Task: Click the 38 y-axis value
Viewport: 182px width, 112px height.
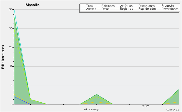Action: (x=11, y=9)
